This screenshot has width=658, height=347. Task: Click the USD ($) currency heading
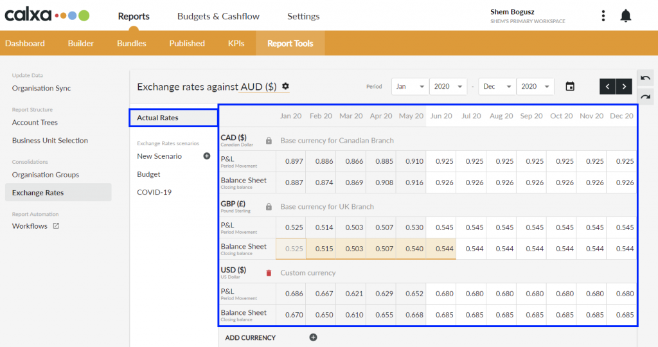(x=233, y=270)
